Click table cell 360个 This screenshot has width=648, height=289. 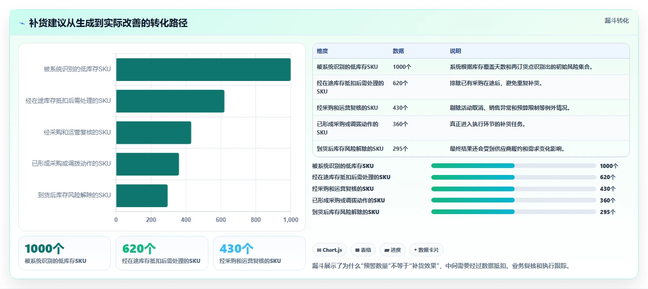tap(400, 124)
